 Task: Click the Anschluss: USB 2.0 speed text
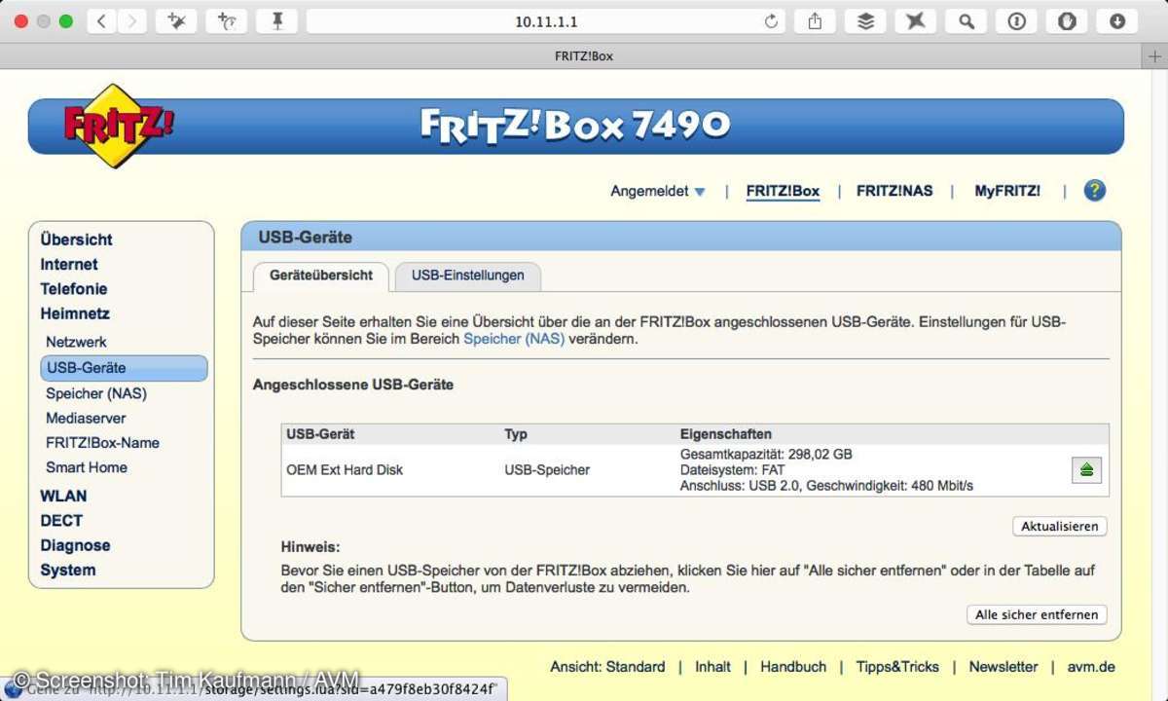tap(826, 486)
